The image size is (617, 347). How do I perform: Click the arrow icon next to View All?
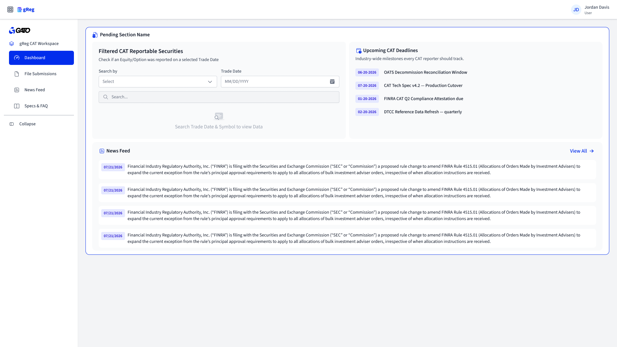point(592,151)
